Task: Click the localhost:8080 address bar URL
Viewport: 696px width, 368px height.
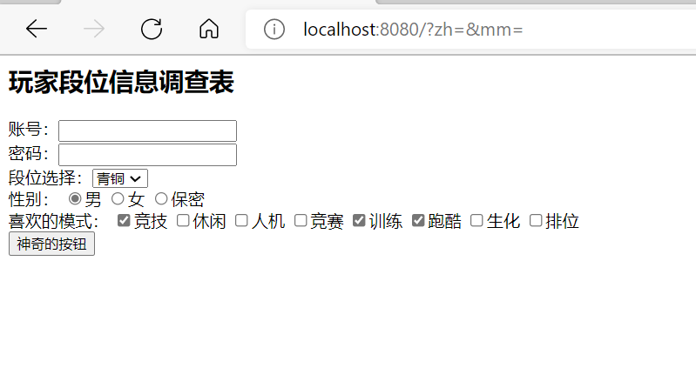Action: click(x=413, y=30)
